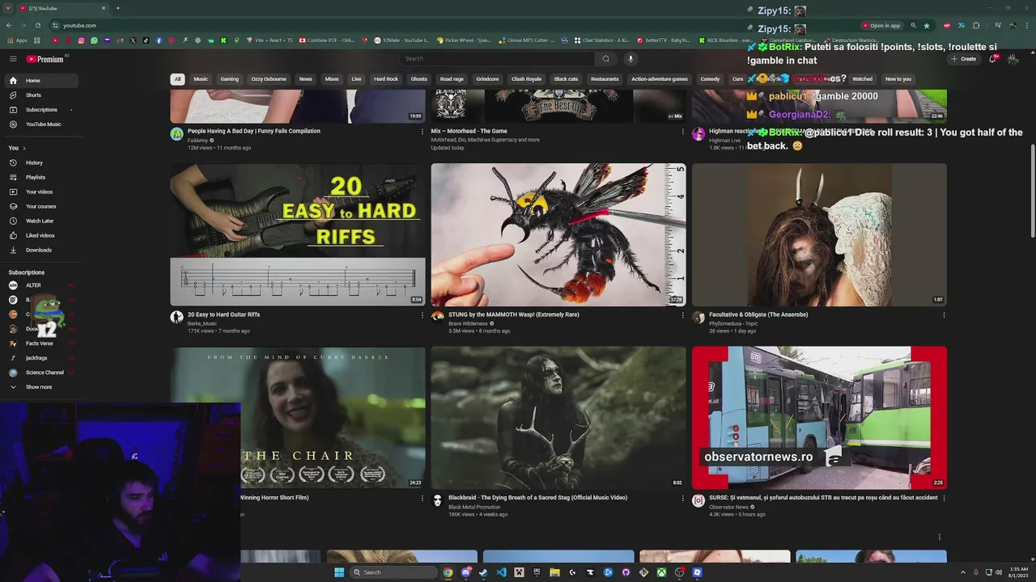Open Subscriptions in the sidebar
Screen dimensions: 1036x582
40,110
